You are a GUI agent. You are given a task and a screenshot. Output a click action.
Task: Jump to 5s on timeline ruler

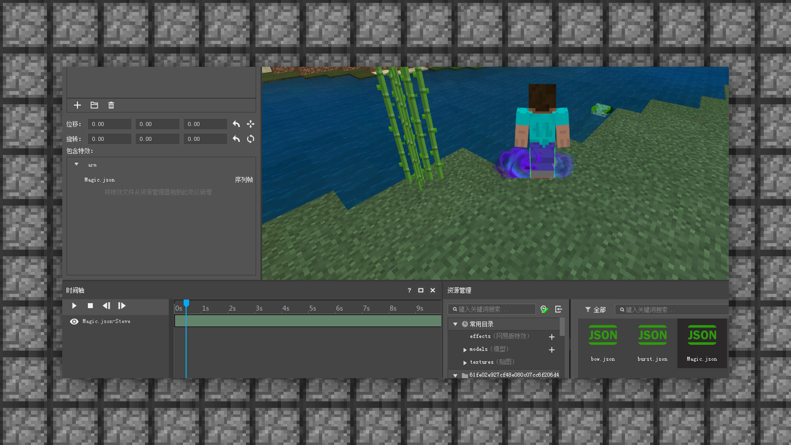tap(312, 308)
